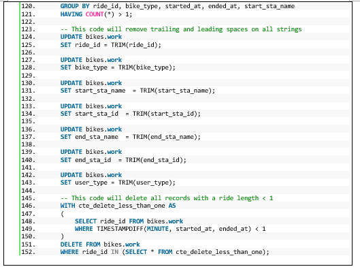Click the AS keyword on line 146
The image size is (360, 269).
click(x=172, y=206)
